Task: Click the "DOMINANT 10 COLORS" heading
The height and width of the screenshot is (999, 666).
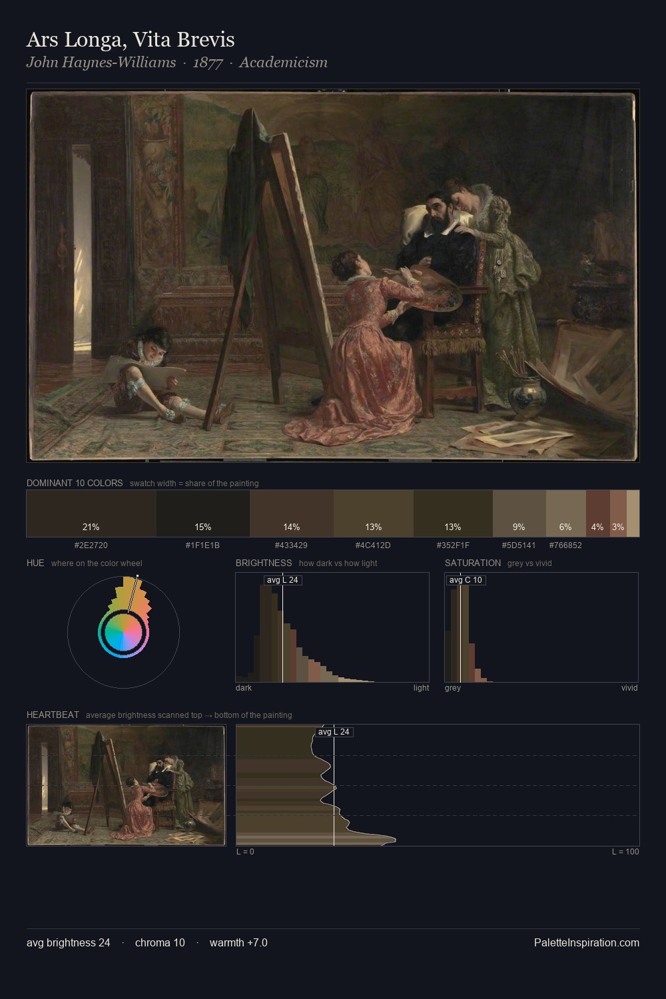Action: point(75,483)
